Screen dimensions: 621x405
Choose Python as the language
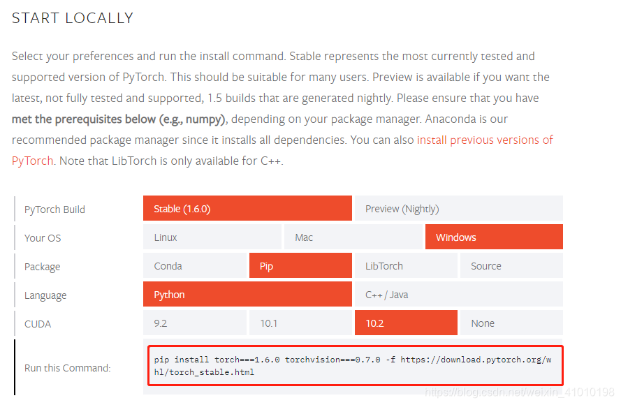pyautogui.click(x=247, y=294)
